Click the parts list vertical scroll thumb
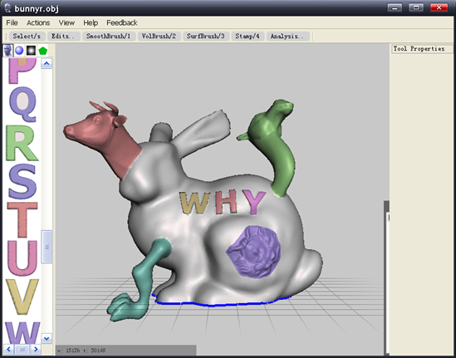Screen dimensions: 456x358 pyautogui.click(x=47, y=247)
